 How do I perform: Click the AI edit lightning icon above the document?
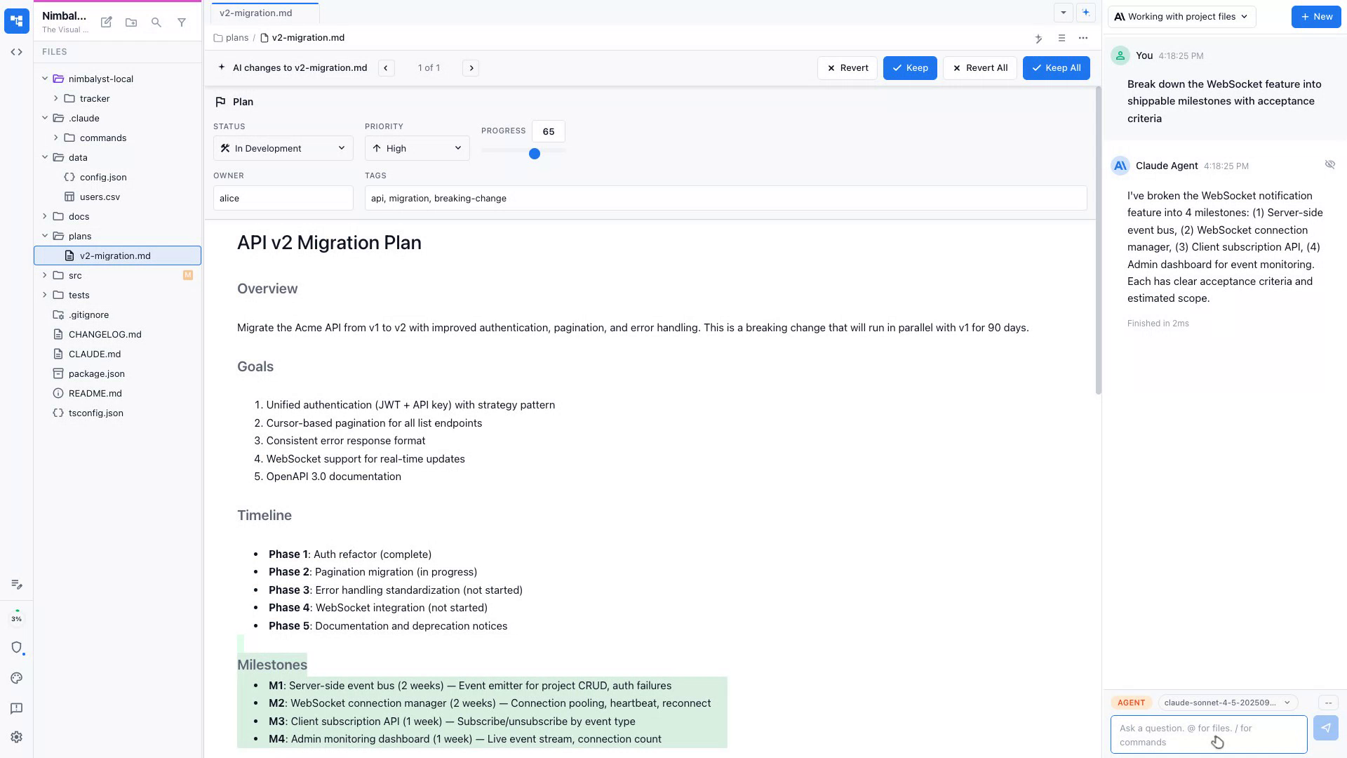(1038, 39)
